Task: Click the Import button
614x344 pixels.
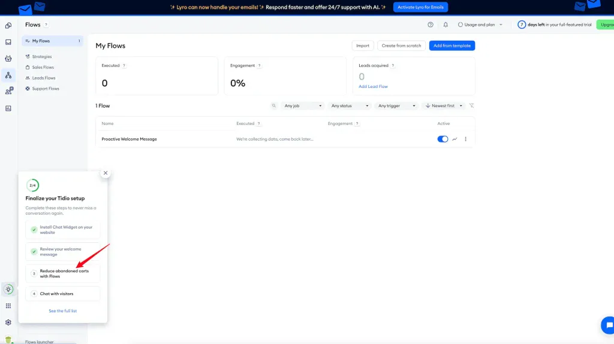Action: (363, 45)
